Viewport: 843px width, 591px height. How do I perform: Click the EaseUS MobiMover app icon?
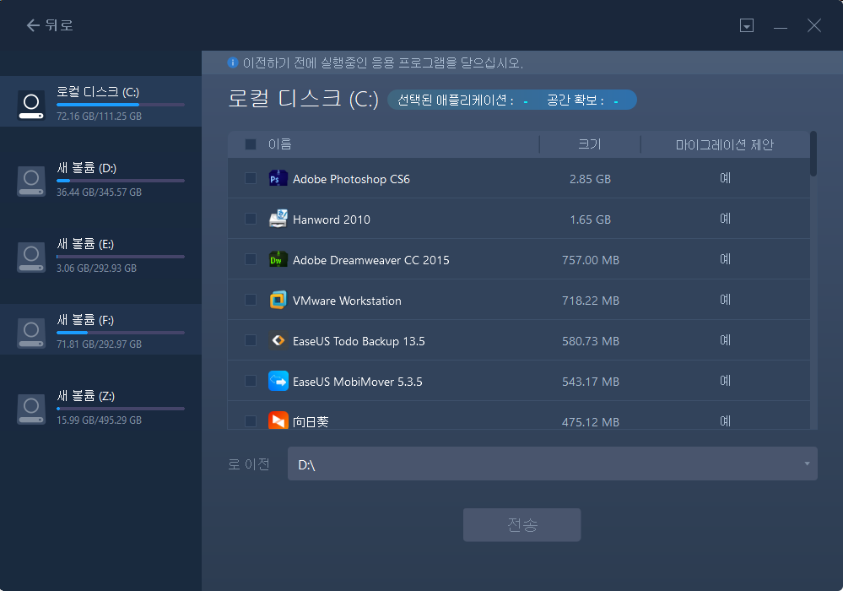click(278, 382)
